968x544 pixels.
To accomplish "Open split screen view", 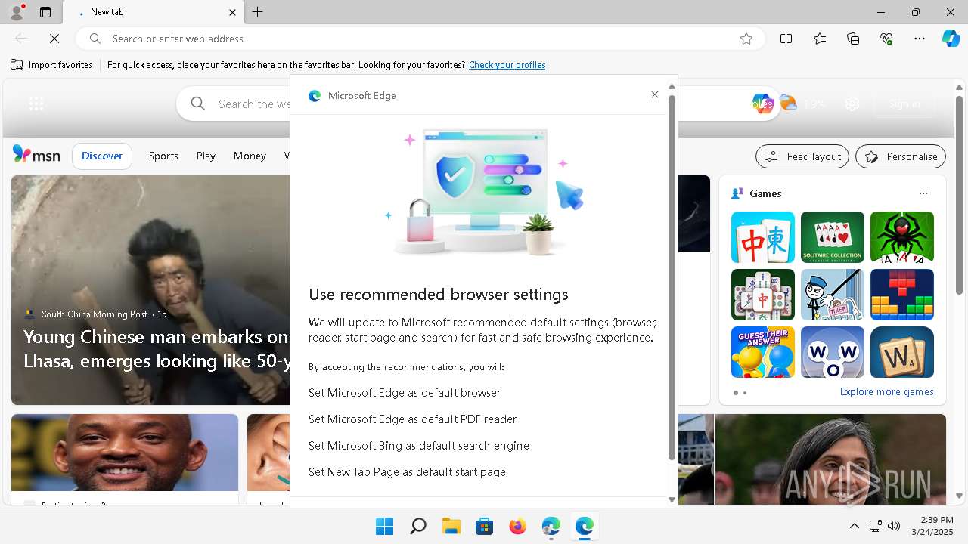I will click(x=786, y=39).
